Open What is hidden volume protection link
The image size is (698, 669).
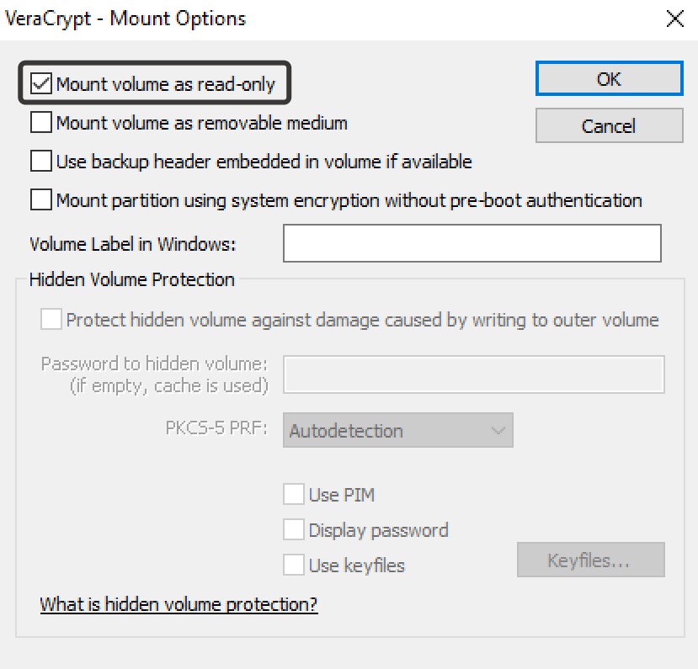(x=178, y=604)
